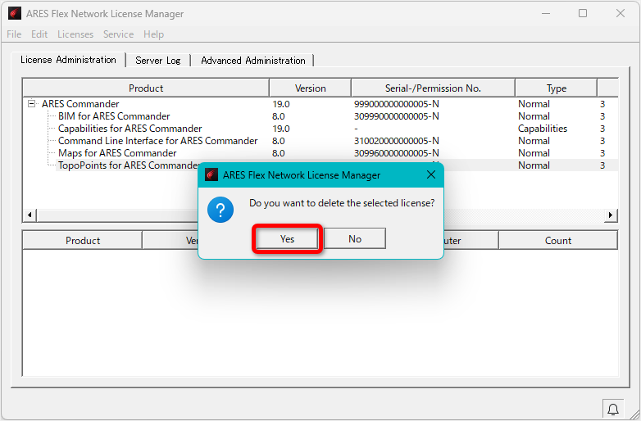Open the Licenses menu
This screenshot has width=641, height=421.
tap(75, 34)
